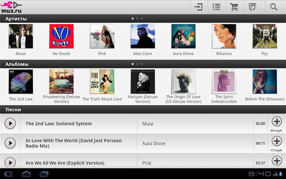Click the Psy artist name label
The width and height of the screenshot is (286, 179).
click(x=265, y=54)
